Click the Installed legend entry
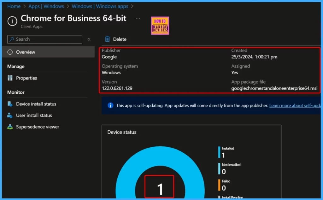The height and width of the screenshot is (200, 323). pos(226,152)
